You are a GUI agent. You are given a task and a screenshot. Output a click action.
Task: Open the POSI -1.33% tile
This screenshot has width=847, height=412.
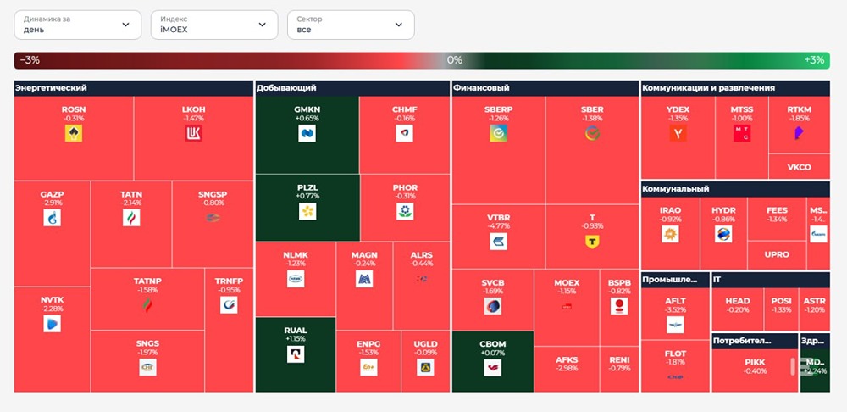click(x=781, y=309)
